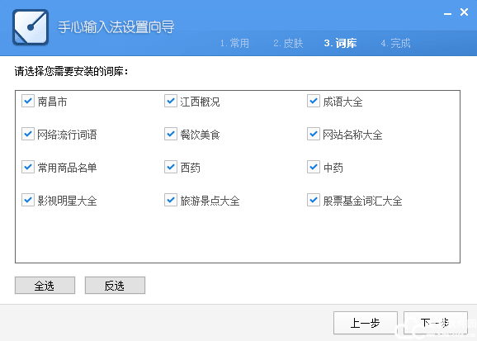Minimize the setup wizard window

(x=447, y=13)
